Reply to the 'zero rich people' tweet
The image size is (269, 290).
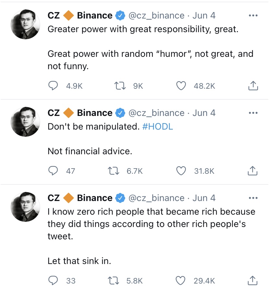pyautogui.click(x=53, y=281)
